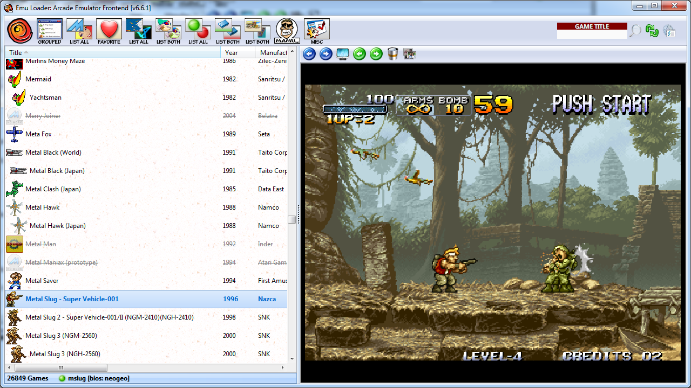Click the Metal Saver character icon

(15, 281)
